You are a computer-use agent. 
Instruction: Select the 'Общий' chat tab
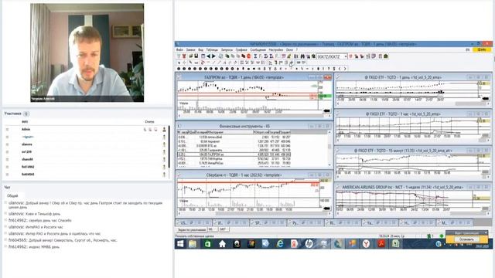(x=12, y=195)
